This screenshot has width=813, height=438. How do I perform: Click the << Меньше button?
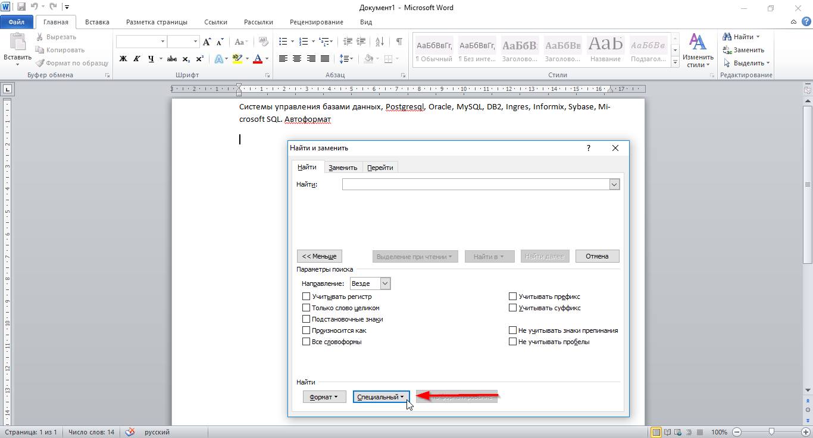(x=319, y=256)
